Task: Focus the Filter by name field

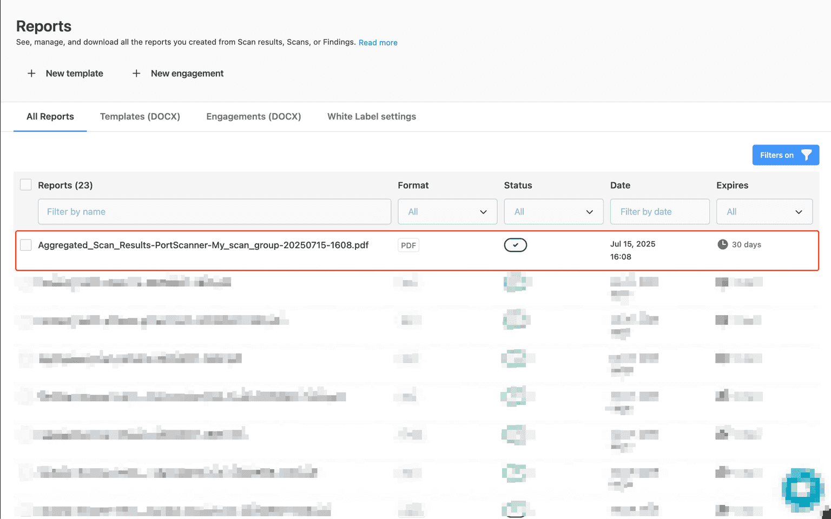Action: [214, 212]
